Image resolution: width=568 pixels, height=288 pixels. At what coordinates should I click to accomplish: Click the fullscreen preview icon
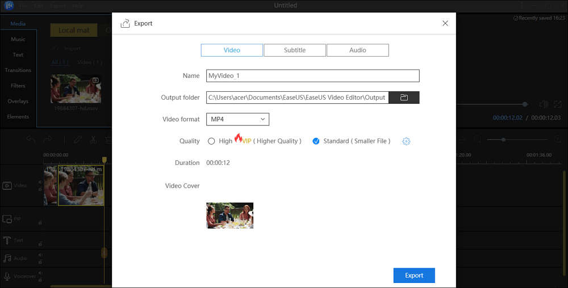557,104
